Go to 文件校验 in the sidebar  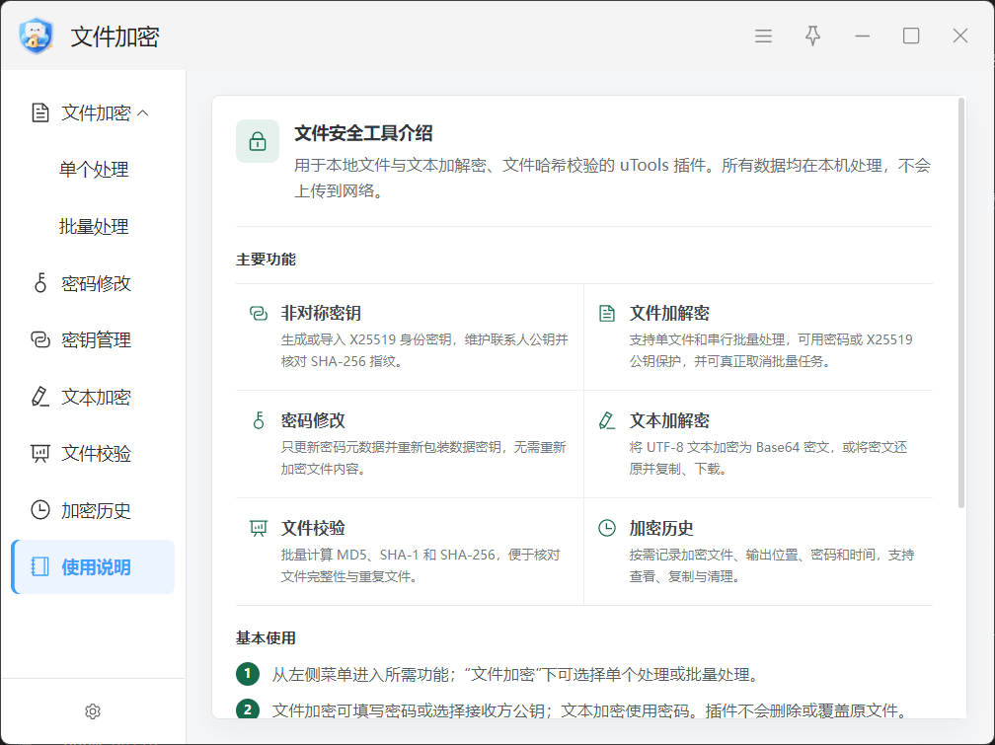(93, 454)
